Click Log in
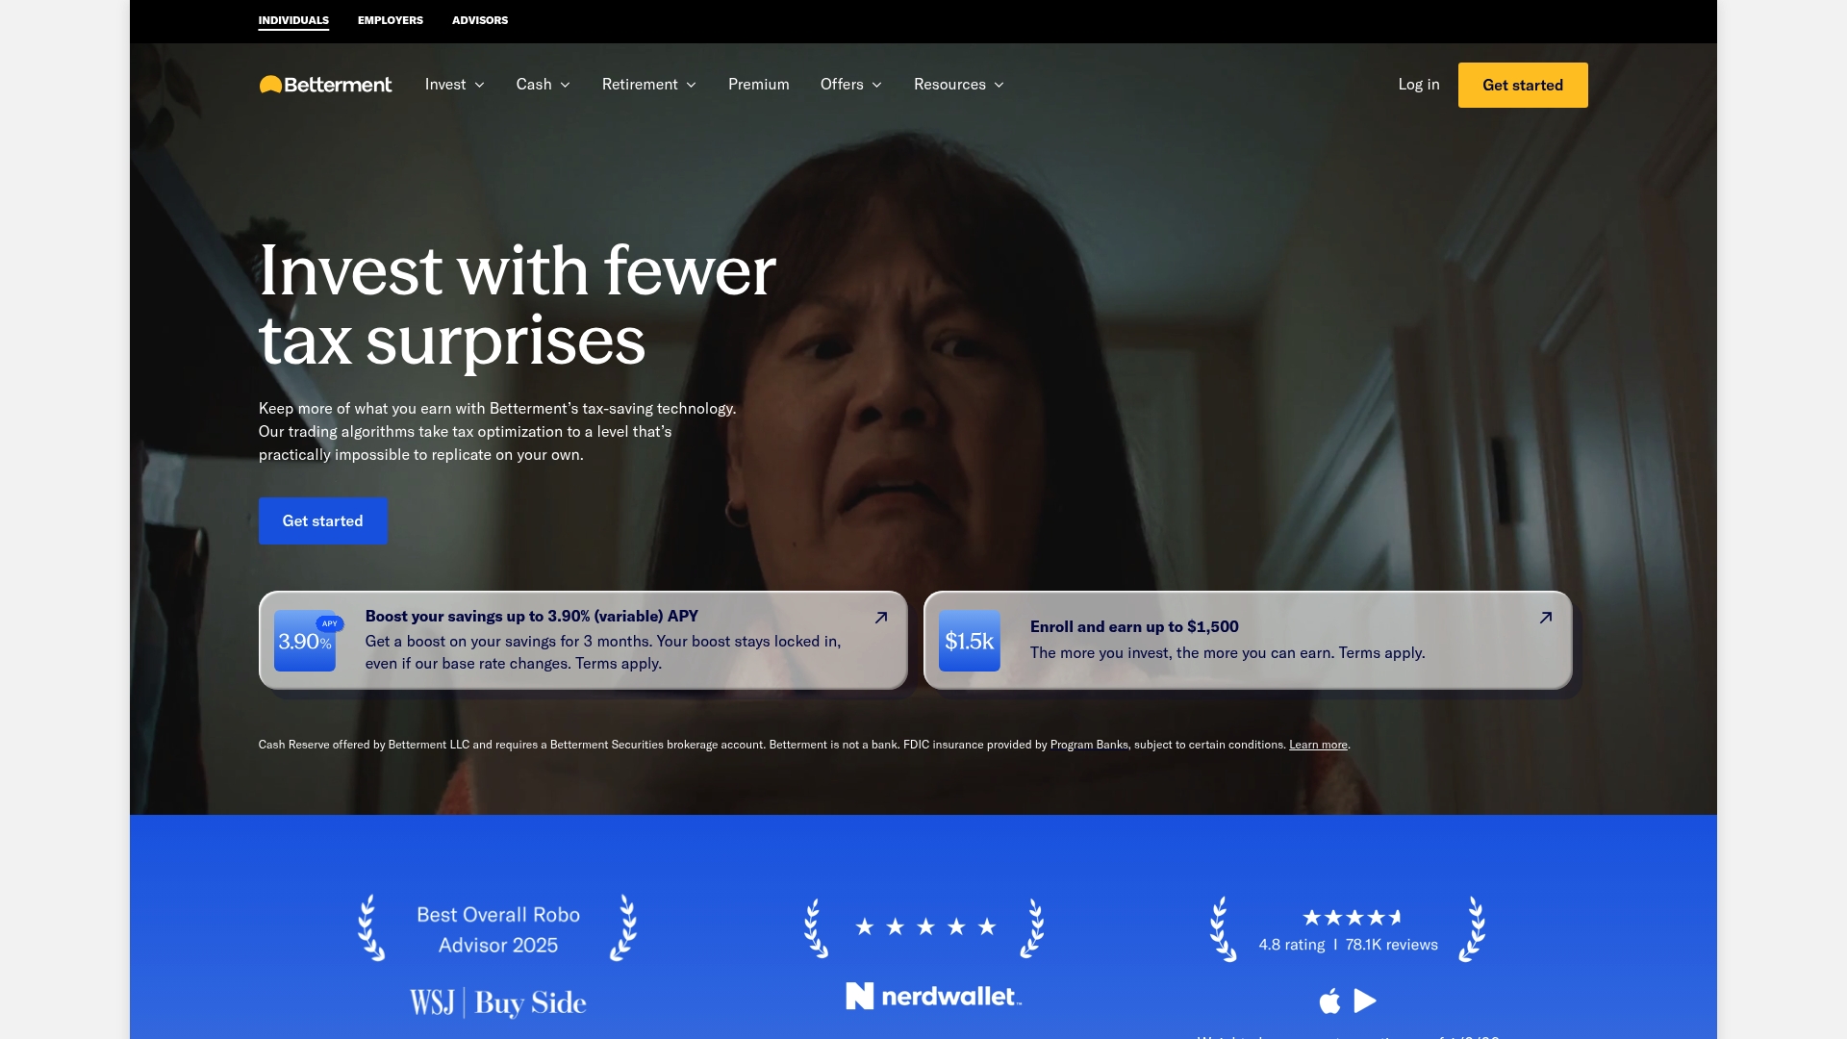The width and height of the screenshot is (1847, 1039). (1418, 85)
